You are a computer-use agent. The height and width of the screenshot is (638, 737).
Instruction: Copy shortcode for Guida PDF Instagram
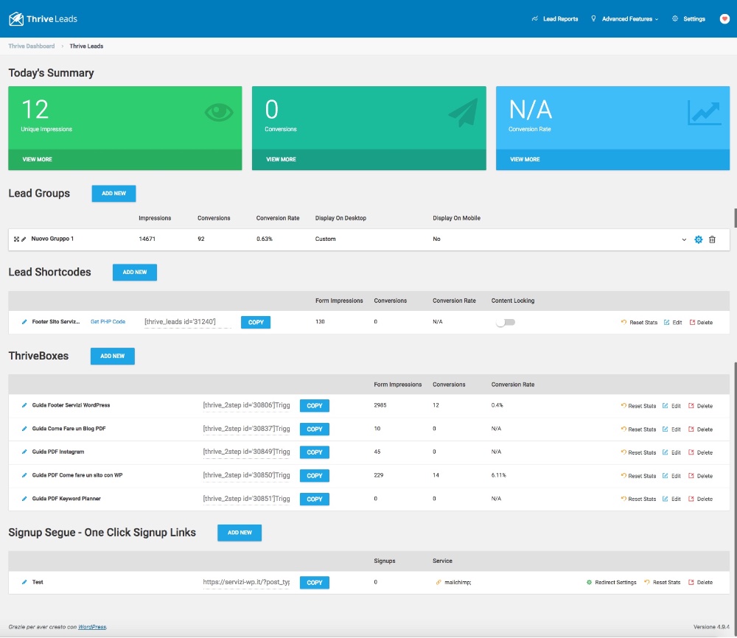tap(315, 452)
